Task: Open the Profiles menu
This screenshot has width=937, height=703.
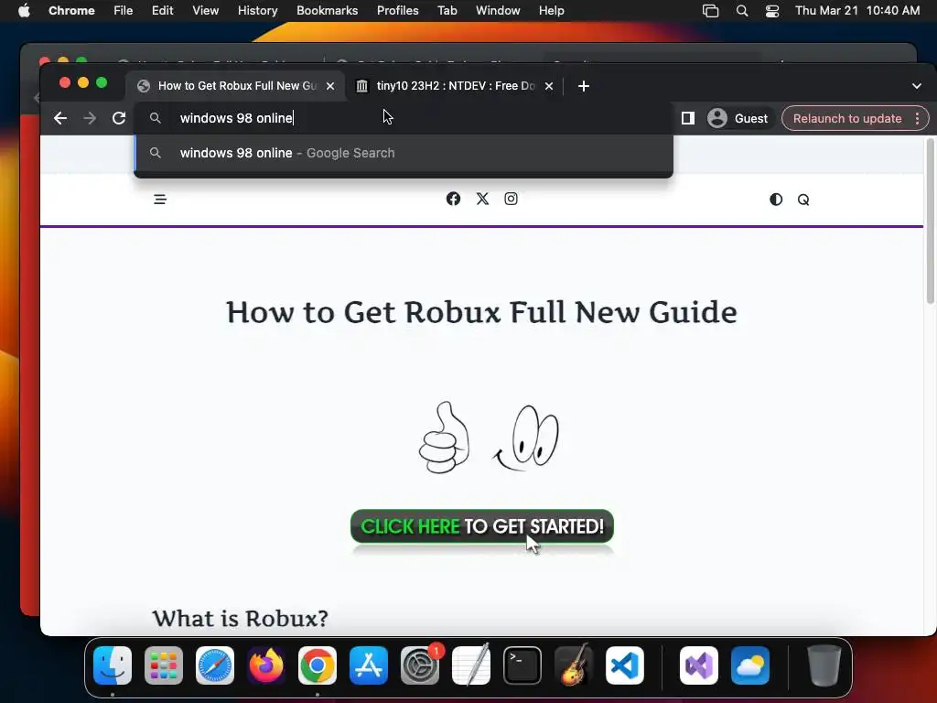Action: click(x=397, y=11)
